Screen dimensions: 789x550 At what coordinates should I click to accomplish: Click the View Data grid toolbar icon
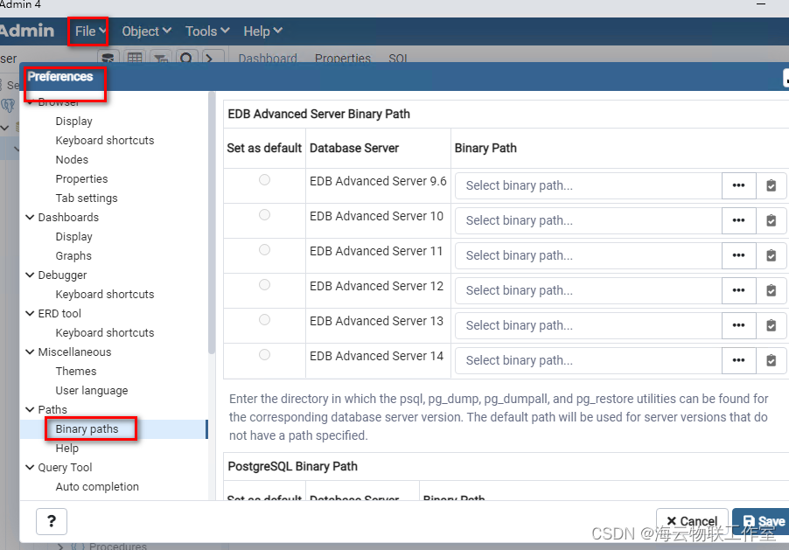click(135, 58)
